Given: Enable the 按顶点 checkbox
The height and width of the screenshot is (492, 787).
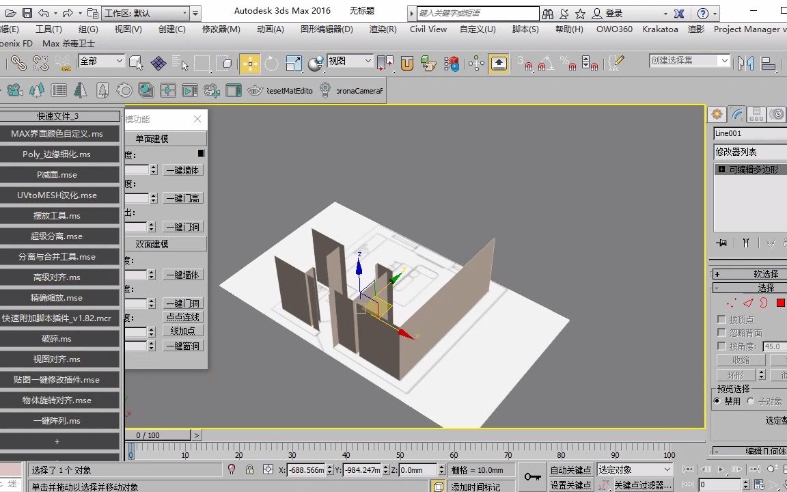Looking at the screenshot, I should [x=722, y=320].
